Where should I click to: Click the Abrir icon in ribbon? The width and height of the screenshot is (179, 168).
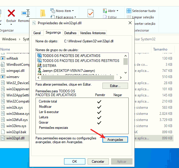coord(105,11)
